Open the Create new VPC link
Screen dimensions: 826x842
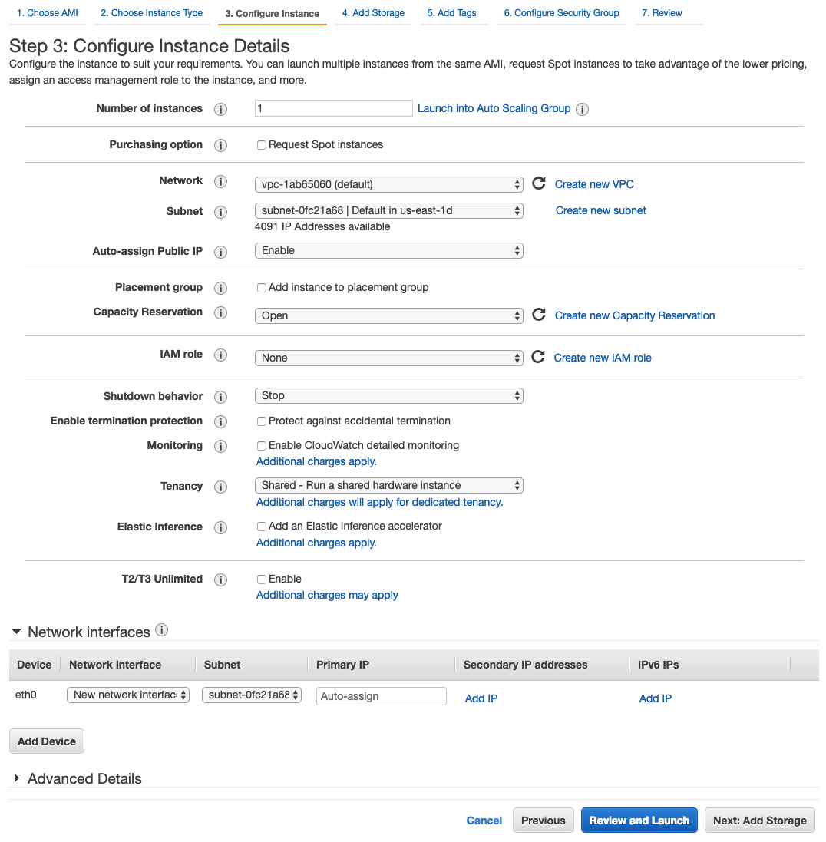593,184
